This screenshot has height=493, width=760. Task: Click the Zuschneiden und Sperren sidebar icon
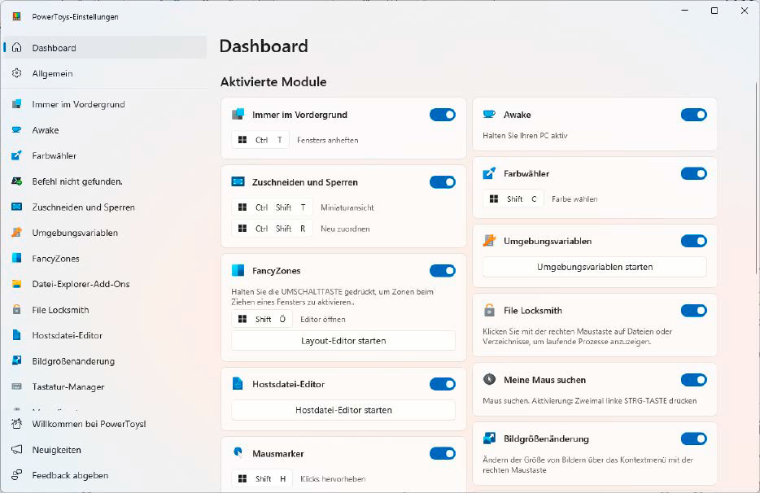click(17, 207)
